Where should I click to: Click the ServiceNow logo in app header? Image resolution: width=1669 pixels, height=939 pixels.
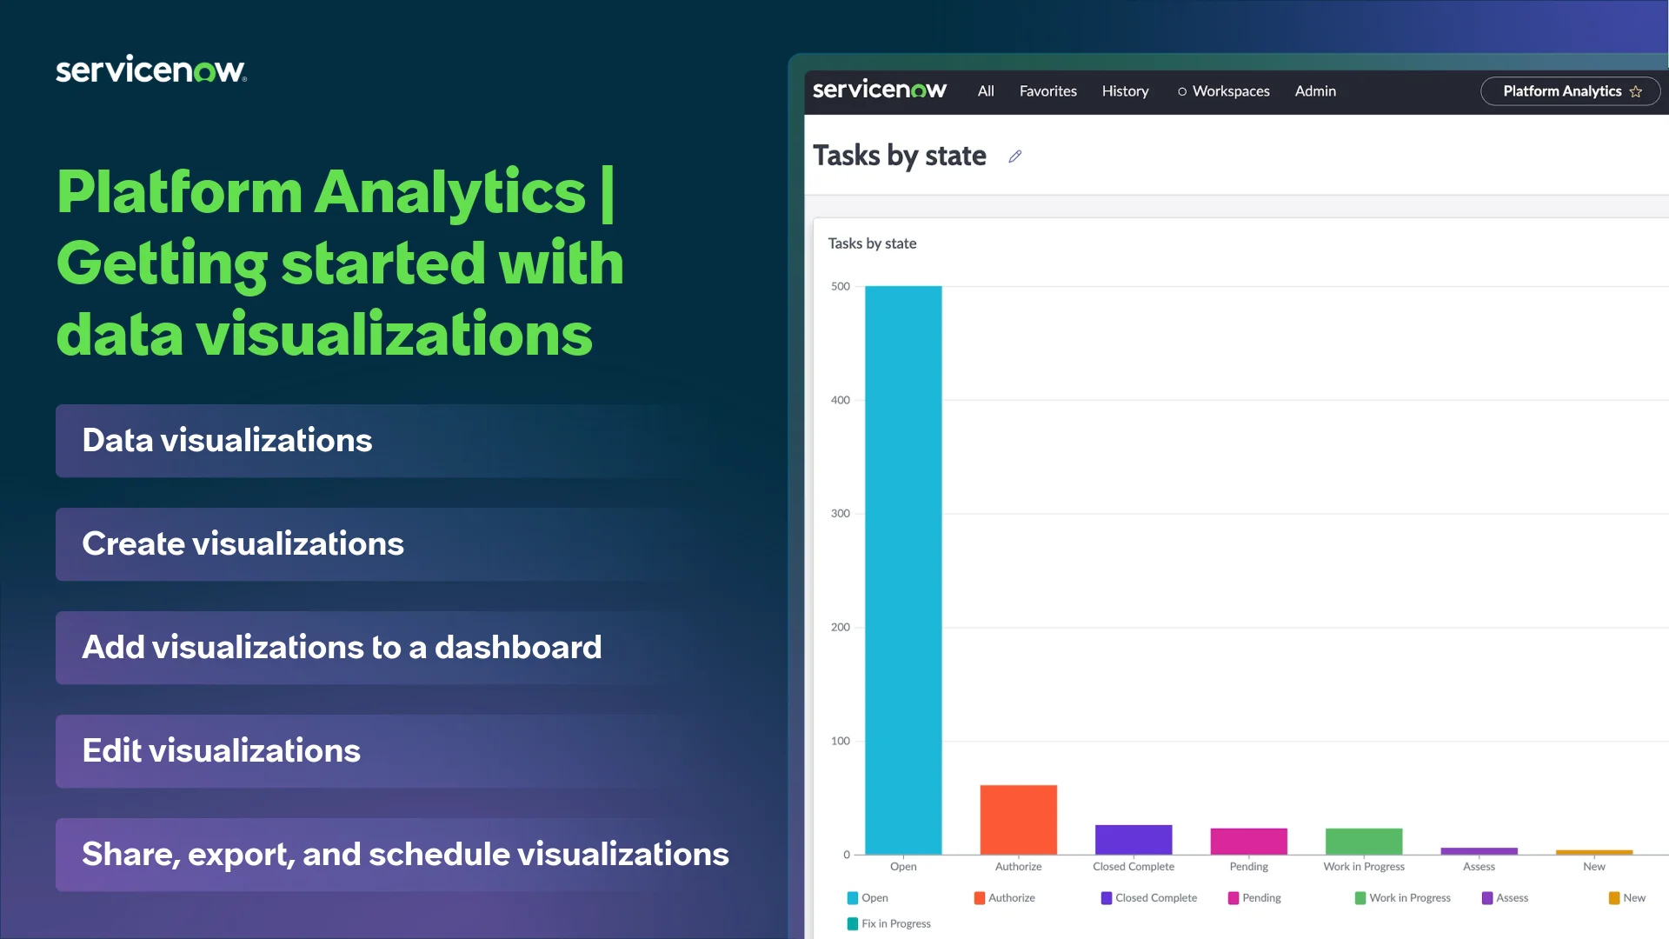pyautogui.click(x=879, y=90)
